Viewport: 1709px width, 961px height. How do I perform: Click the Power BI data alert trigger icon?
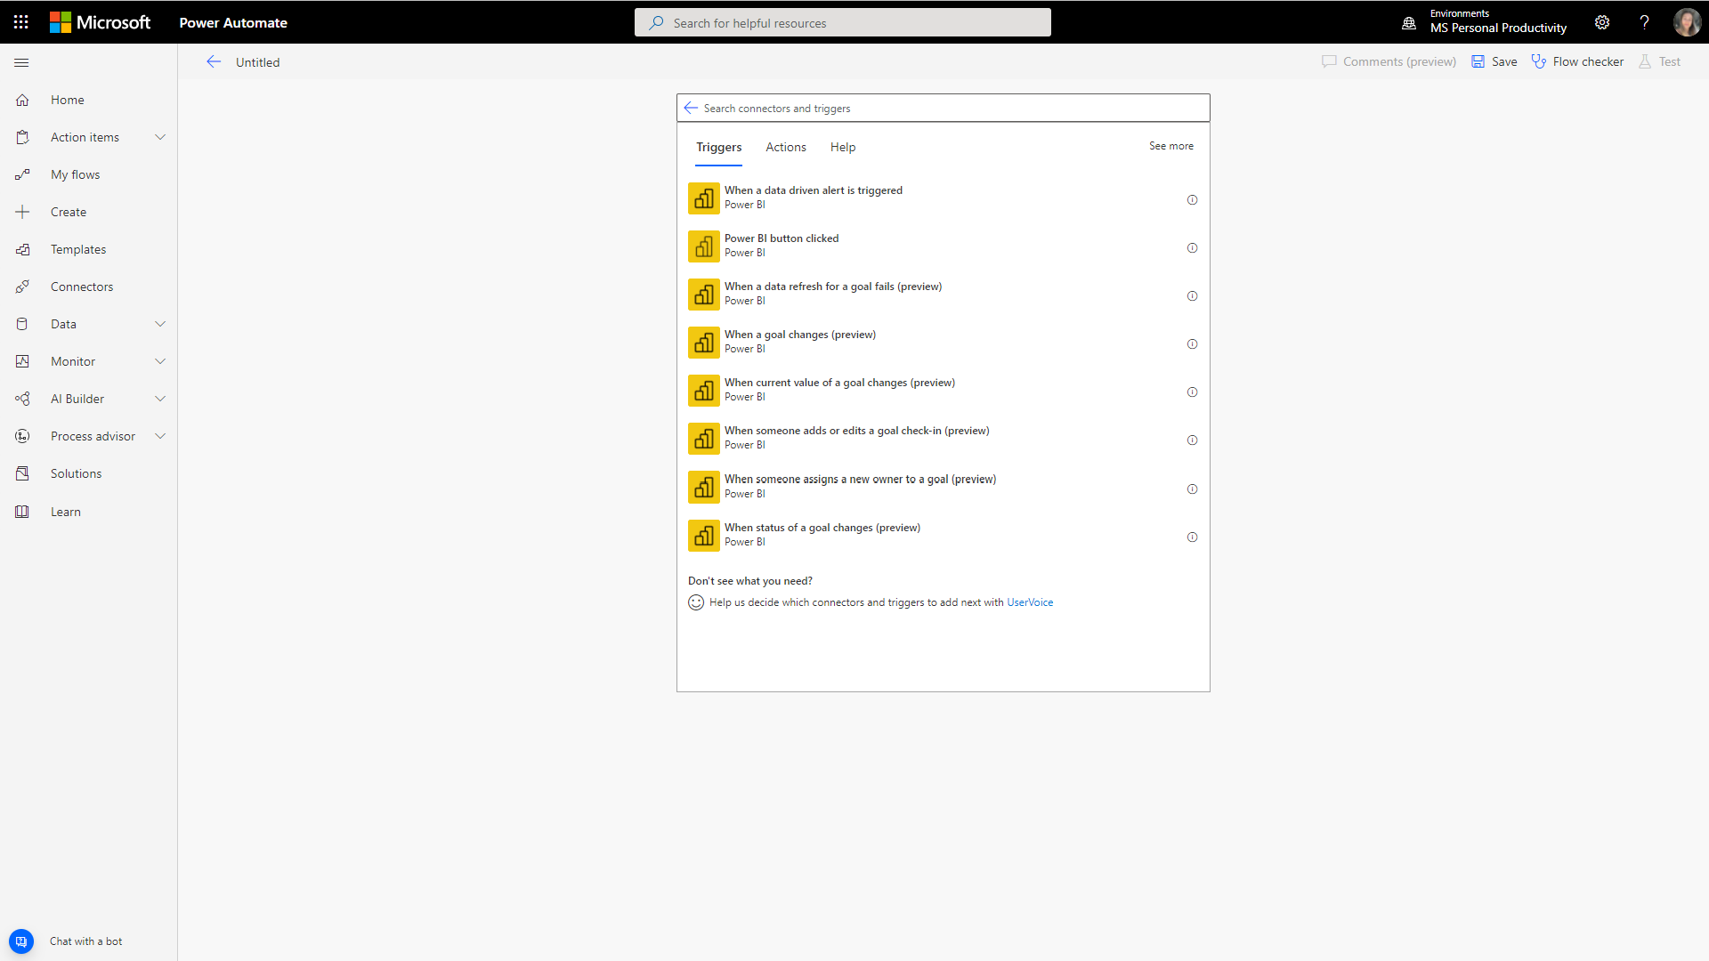point(702,198)
